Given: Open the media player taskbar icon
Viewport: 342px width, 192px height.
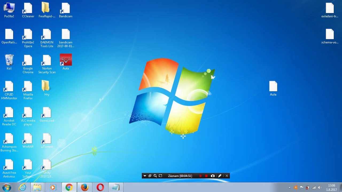Looking at the screenshot, I should [x=53, y=187].
